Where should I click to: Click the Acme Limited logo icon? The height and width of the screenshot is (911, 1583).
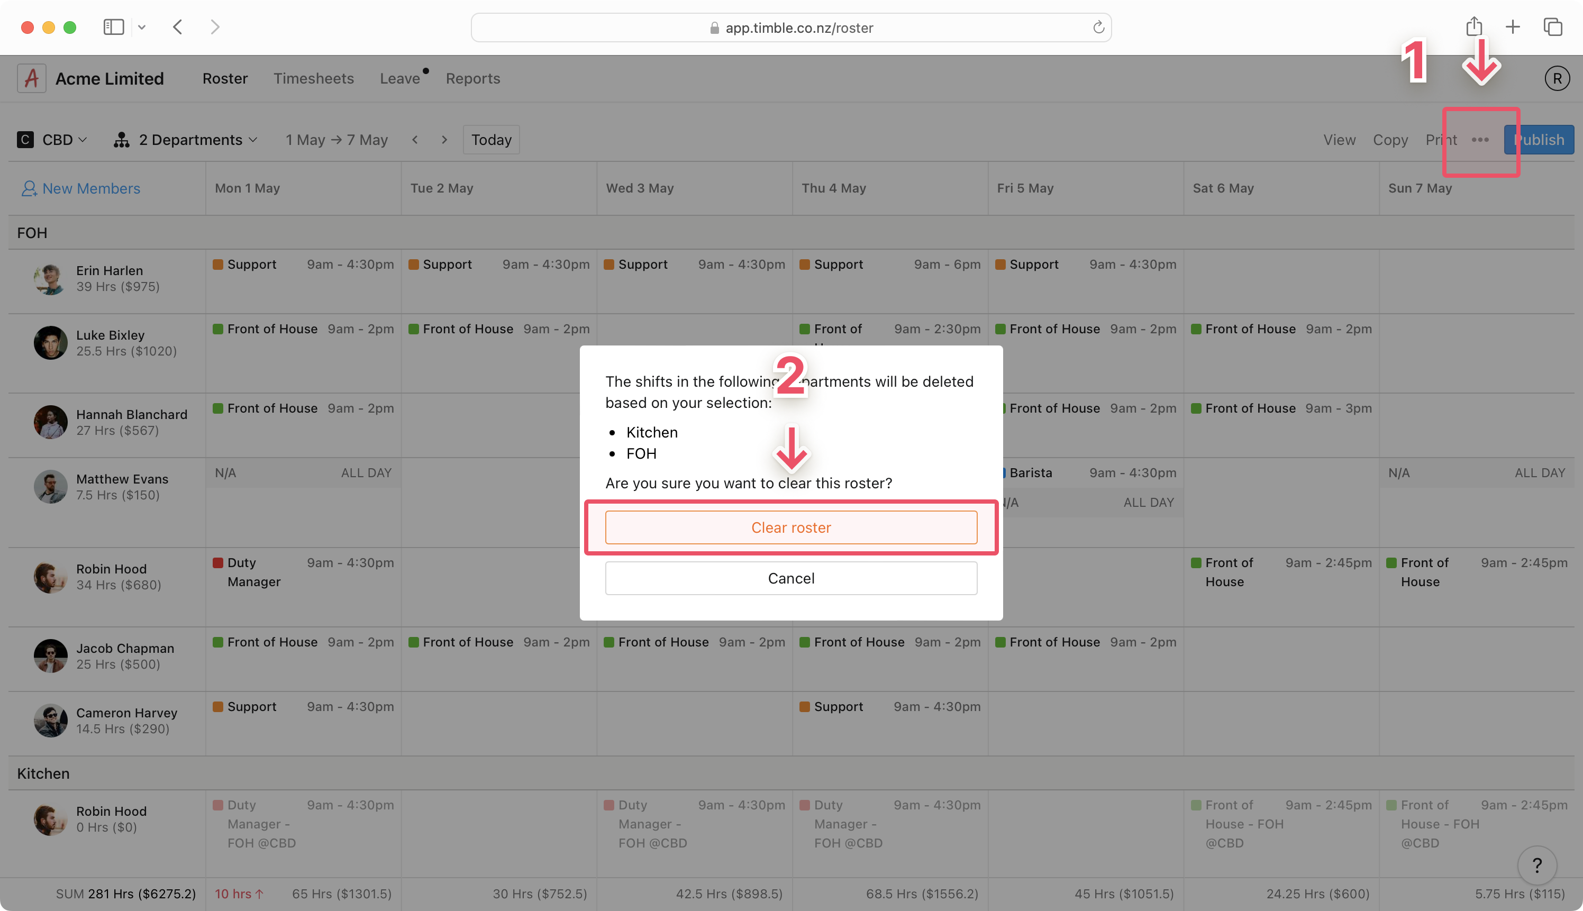[31, 78]
